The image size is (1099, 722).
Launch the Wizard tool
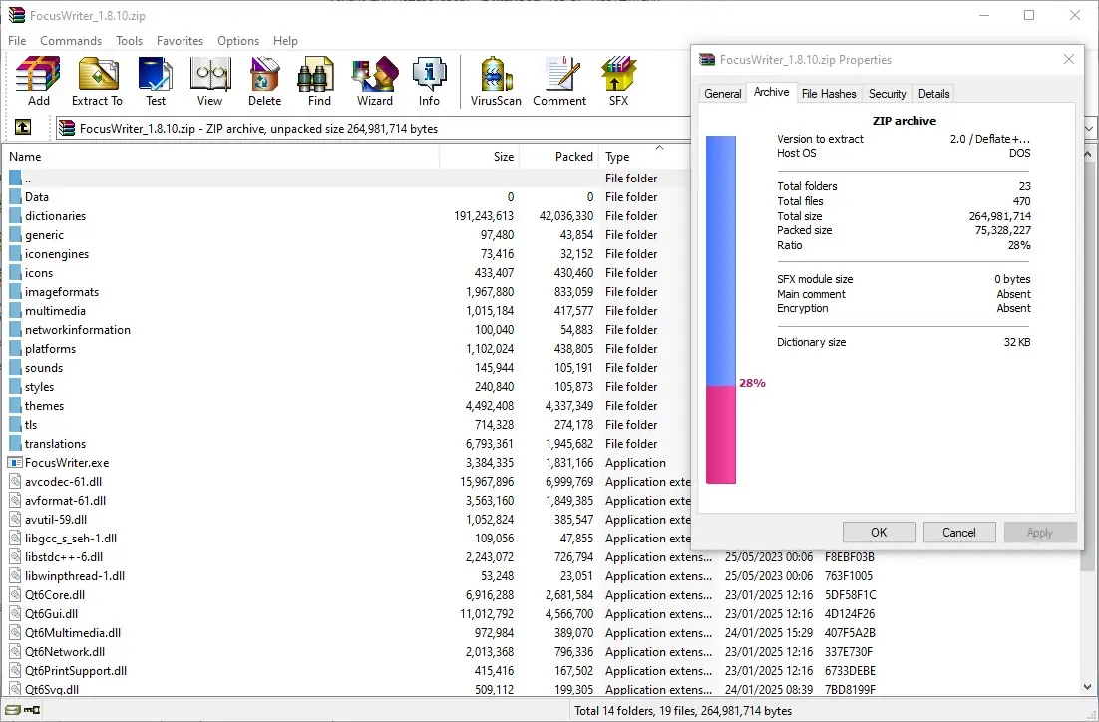375,82
